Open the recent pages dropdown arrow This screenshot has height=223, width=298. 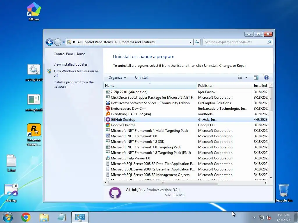(x=63, y=42)
